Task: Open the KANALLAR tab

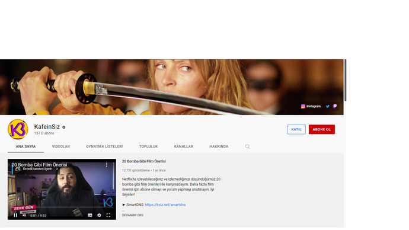Action: tap(184, 146)
